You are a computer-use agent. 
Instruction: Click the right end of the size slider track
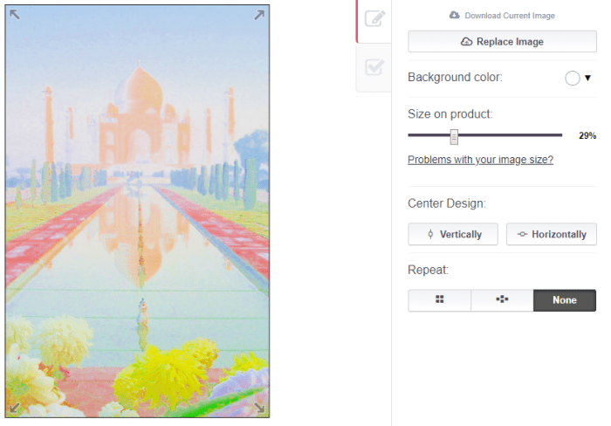coord(560,135)
